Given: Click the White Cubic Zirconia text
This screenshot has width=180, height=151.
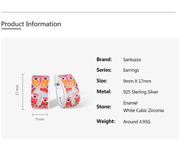Looking at the screenshot, I should click(143, 110).
